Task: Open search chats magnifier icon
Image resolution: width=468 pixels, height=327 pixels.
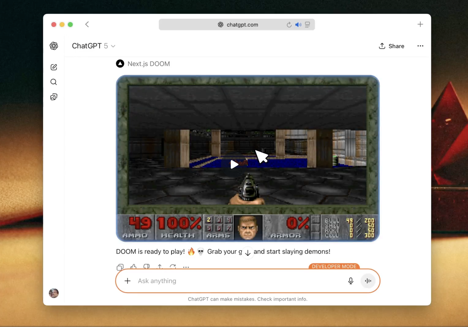Action: coord(54,82)
